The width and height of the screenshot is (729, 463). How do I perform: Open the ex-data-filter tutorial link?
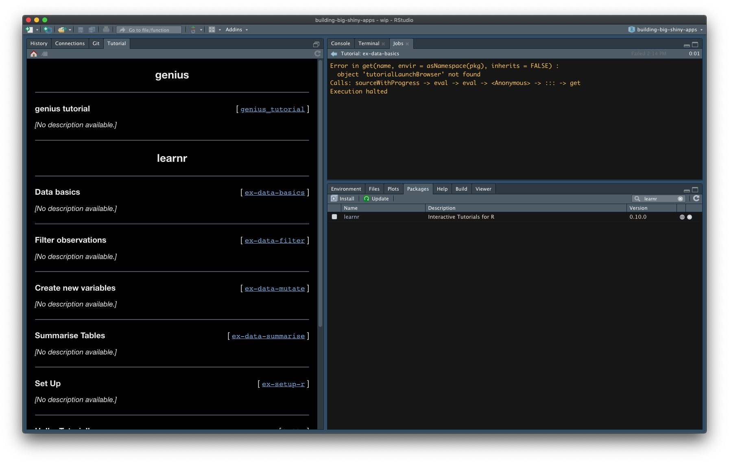[x=275, y=240]
